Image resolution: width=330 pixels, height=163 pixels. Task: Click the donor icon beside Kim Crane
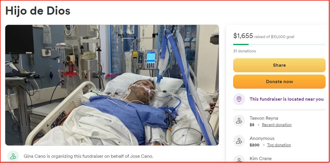pyautogui.click(x=239, y=159)
